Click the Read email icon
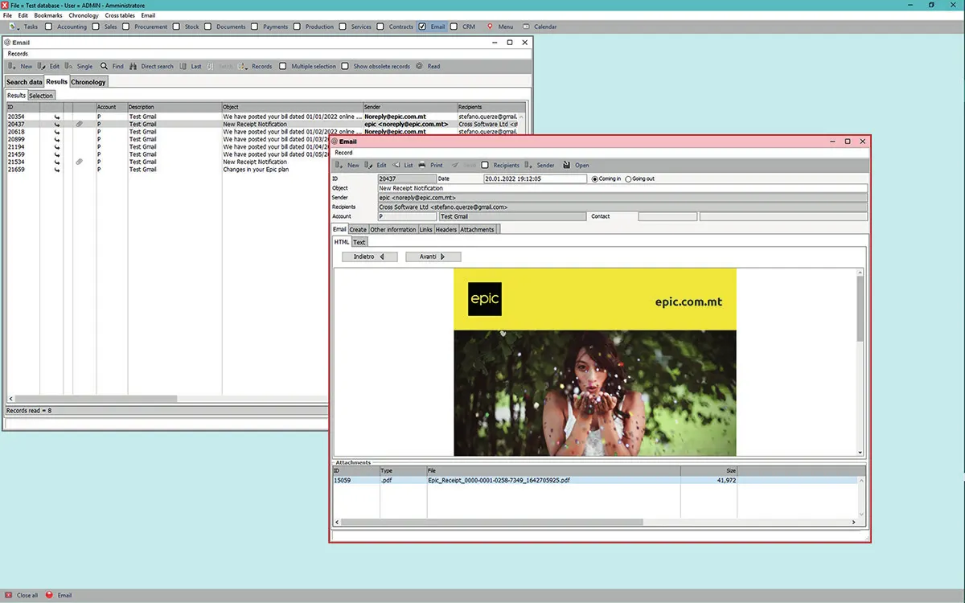Screen dimensions: 965x603 pyautogui.click(x=419, y=66)
